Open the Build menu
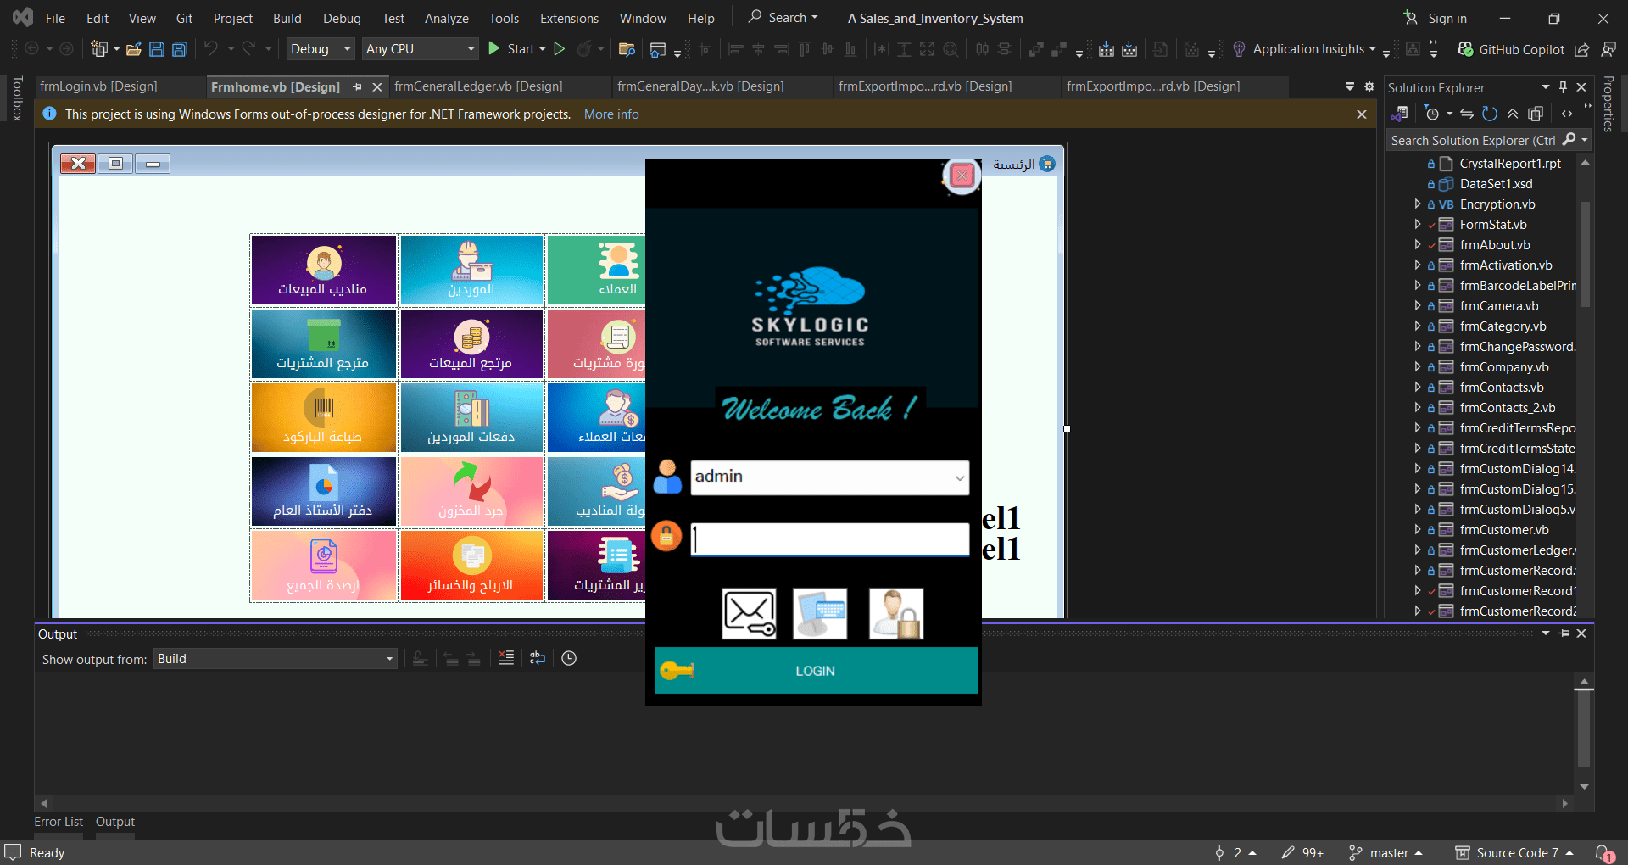The width and height of the screenshot is (1628, 865). pyautogui.click(x=287, y=18)
